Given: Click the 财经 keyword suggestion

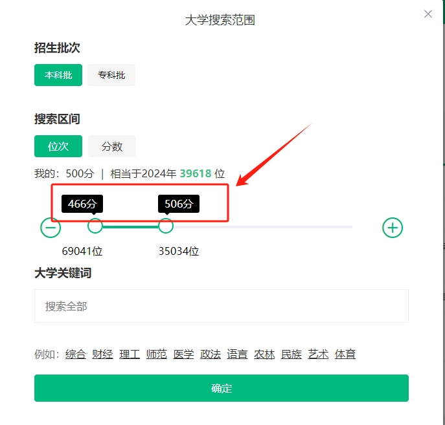Looking at the screenshot, I should point(102,354).
